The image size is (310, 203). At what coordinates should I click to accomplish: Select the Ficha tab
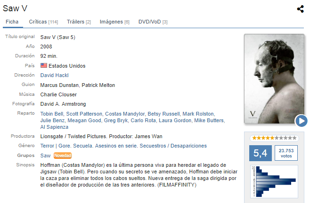tap(12, 22)
